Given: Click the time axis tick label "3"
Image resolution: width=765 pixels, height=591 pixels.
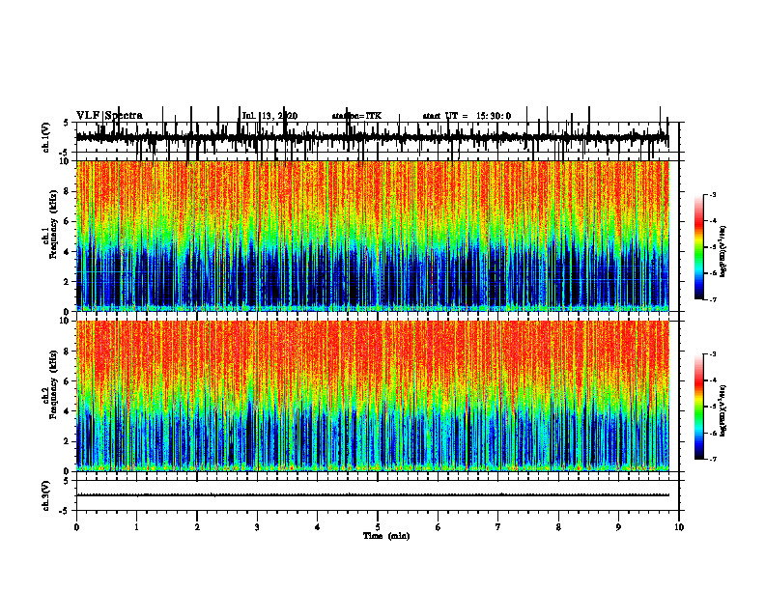Looking at the screenshot, I should point(257,527).
